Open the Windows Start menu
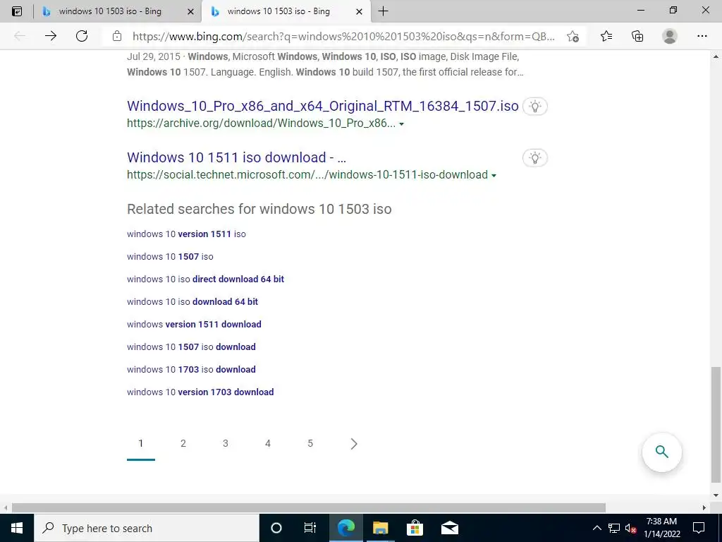722x542 pixels. tap(17, 528)
